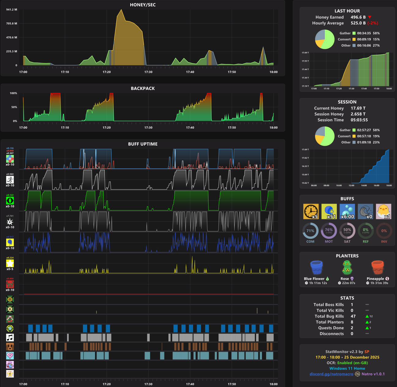Image resolution: width=397 pixels, height=387 pixels.
Task: Click the SAT 50% ring gauge
Action: coord(347,231)
